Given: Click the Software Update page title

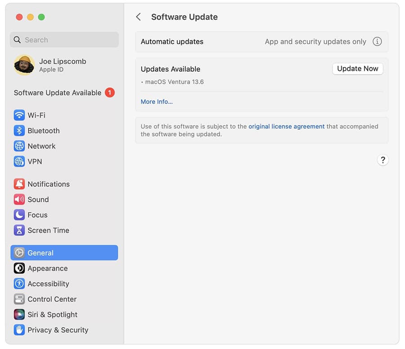Looking at the screenshot, I should point(184,17).
